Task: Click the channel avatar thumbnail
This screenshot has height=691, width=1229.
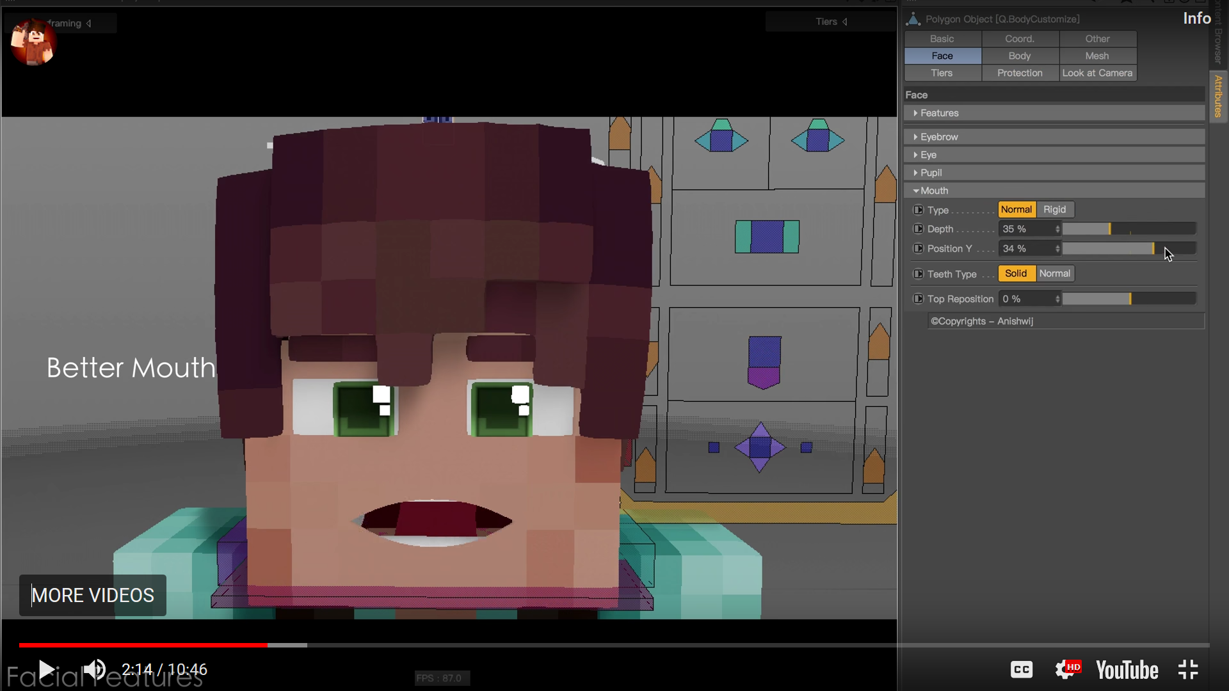Action: point(33,42)
